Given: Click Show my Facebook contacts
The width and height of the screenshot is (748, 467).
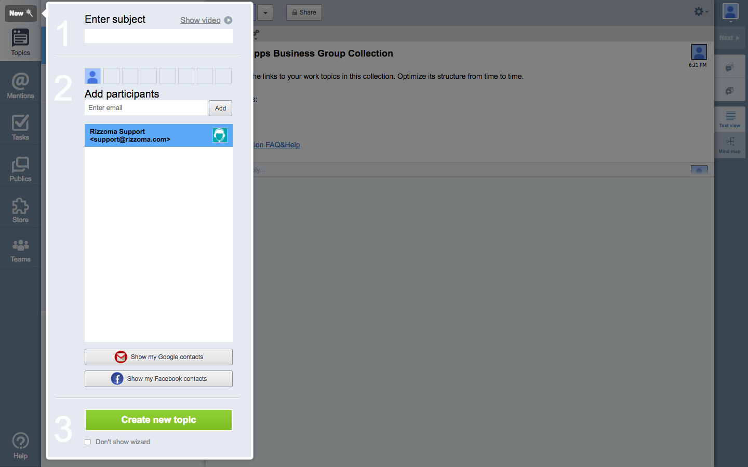Looking at the screenshot, I should tap(158, 379).
